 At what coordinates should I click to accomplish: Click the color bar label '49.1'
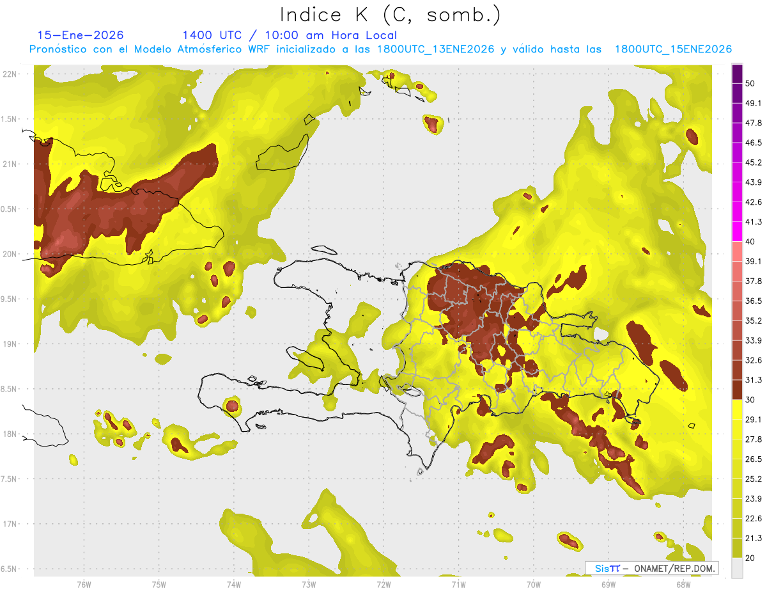[754, 103]
